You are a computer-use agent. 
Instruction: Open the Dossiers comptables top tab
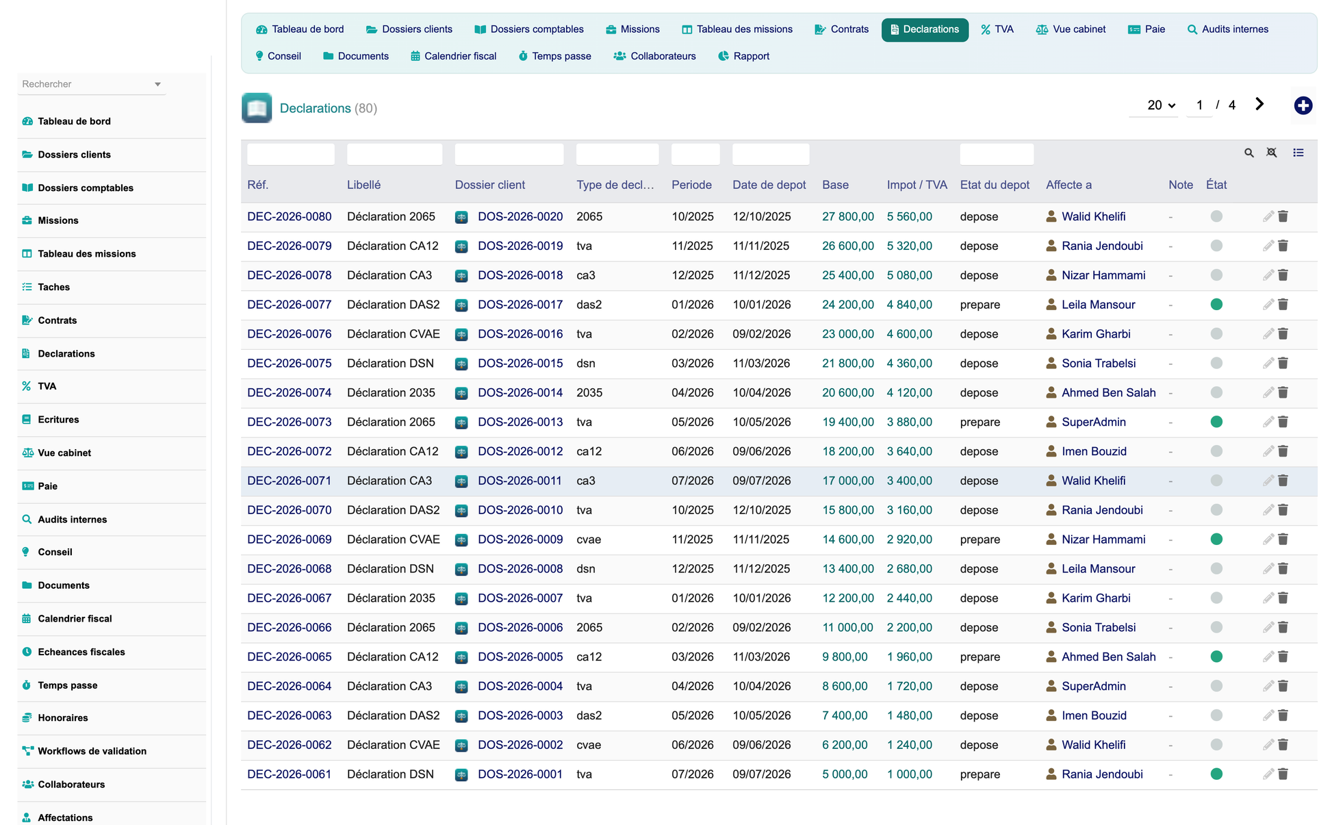click(x=529, y=29)
